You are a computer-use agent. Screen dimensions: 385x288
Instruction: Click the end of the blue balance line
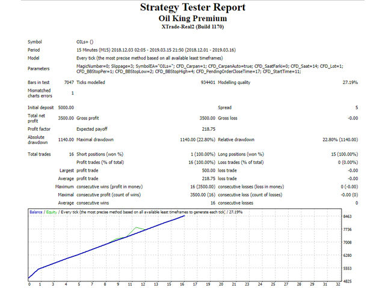click(x=184, y=216)
